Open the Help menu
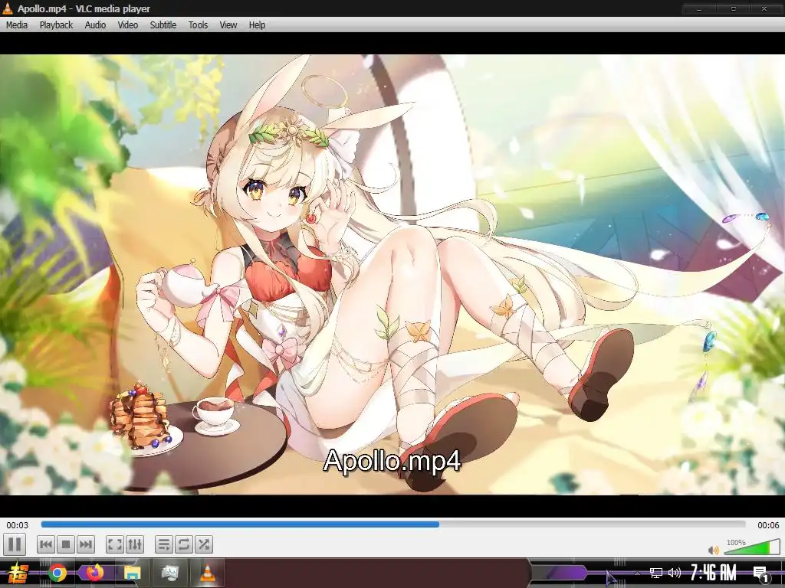 coord(257,25)
